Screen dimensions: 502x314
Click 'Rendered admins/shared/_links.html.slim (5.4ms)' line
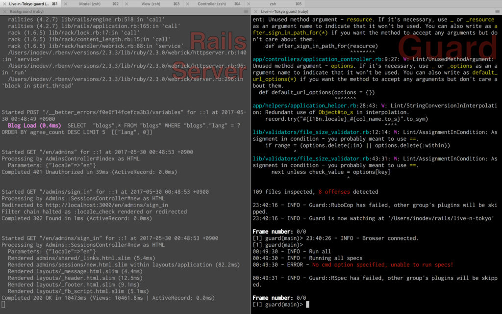point(82,258)
